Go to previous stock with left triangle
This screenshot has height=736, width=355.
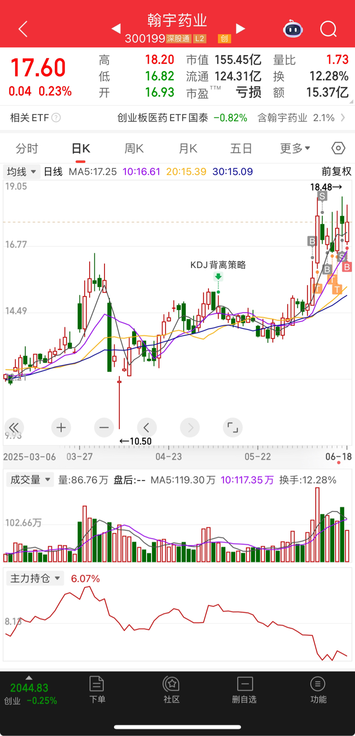tap(116, 29)
